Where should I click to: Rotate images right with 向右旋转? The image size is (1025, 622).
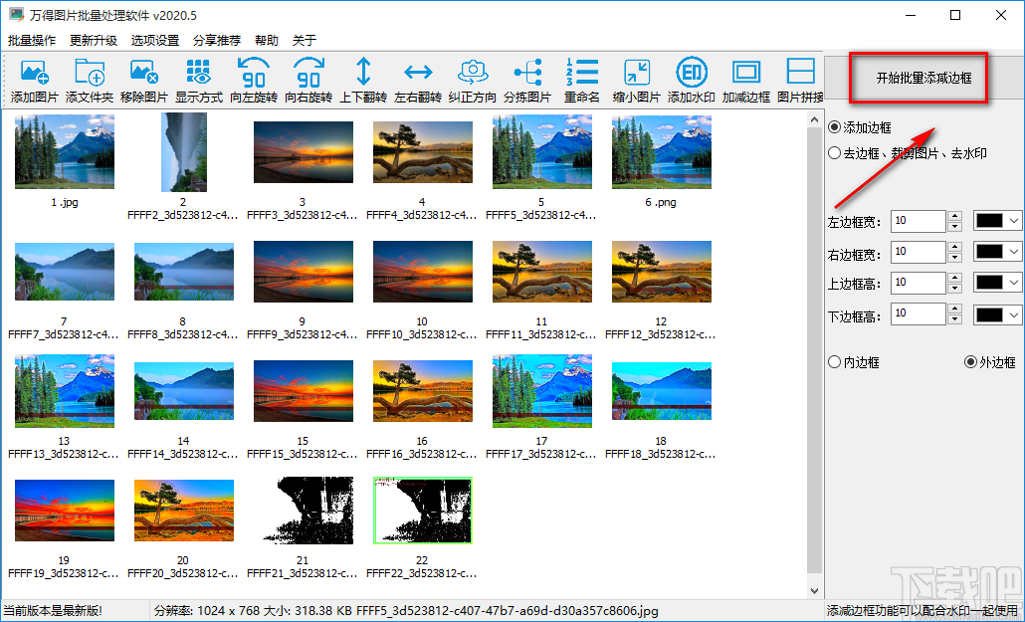tap(308, 81)
